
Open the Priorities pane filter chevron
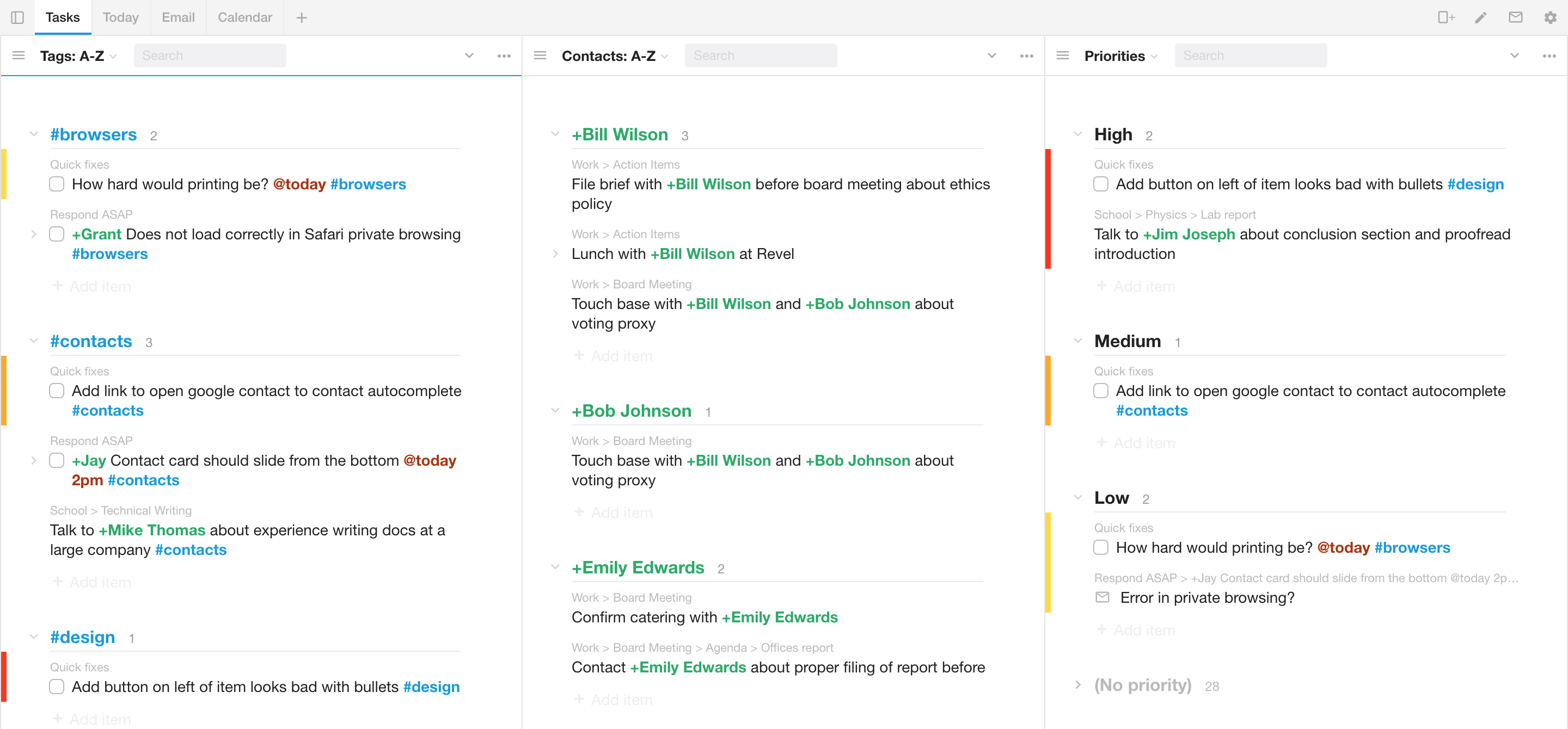[x=1515, y=56]
